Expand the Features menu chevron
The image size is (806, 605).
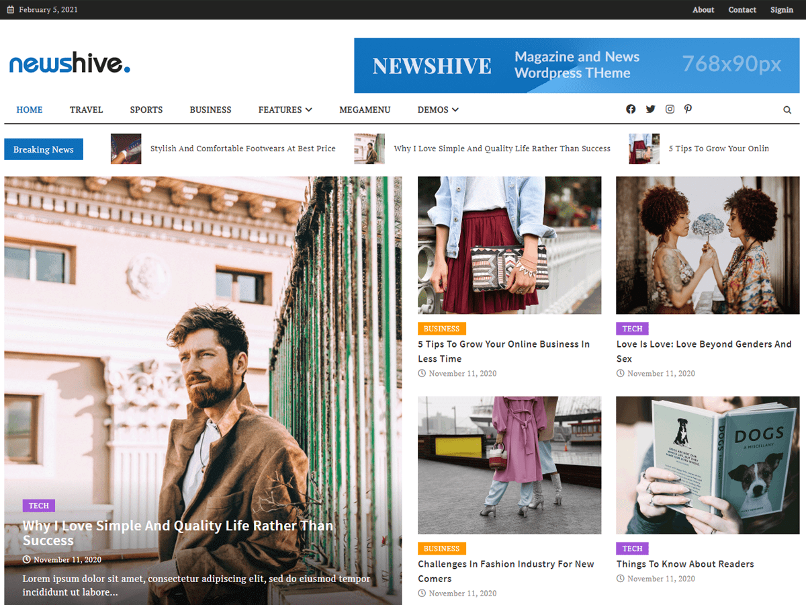[x=308, y=110]
